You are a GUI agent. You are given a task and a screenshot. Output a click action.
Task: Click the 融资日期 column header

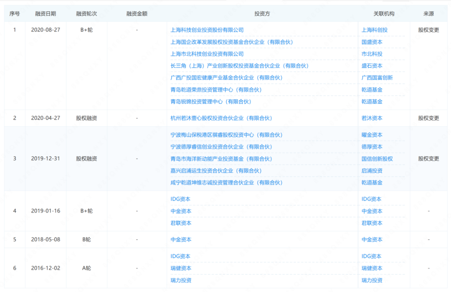tap(46, 13)
